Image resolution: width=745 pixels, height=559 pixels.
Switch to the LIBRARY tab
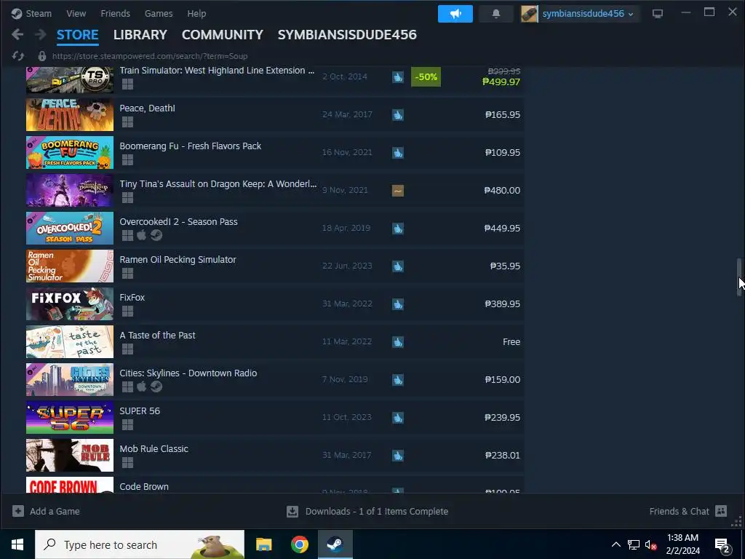140,35
